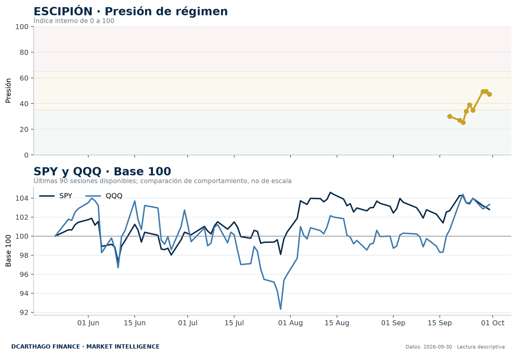
Task: Click the 104 tick on the Base 100 axis
Action: coord(22,198)
